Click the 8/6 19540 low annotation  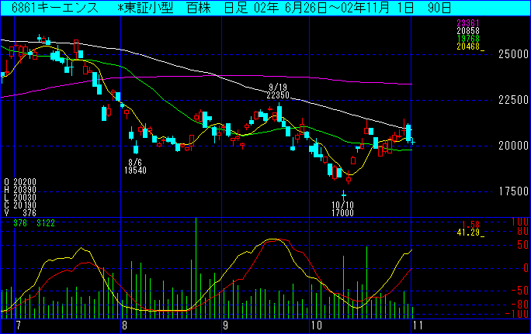pos(135,167)
